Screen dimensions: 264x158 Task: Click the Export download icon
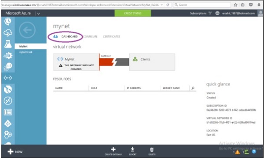point(133,149)
